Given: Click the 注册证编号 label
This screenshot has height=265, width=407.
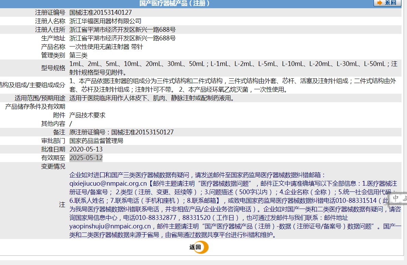Looking at the screenshot, I should pos(50,12).
